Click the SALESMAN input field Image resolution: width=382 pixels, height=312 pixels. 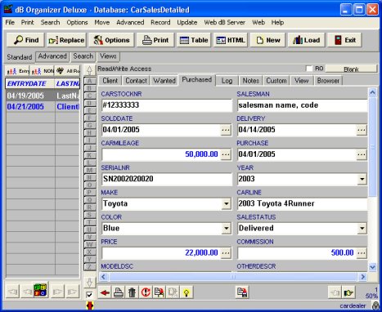[302, 105]
